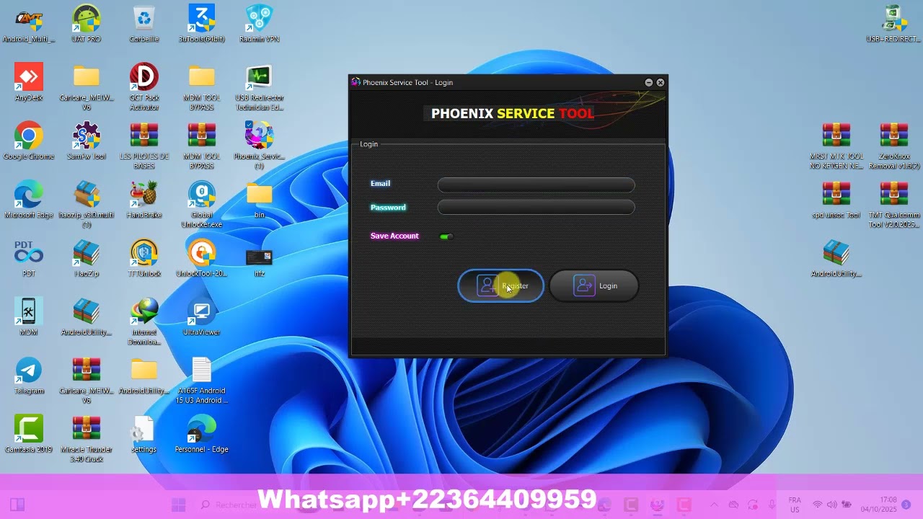Select the Corbeille recycle bin icon
This screenshot has height=519, width=923.
click(x=144, y=24)
